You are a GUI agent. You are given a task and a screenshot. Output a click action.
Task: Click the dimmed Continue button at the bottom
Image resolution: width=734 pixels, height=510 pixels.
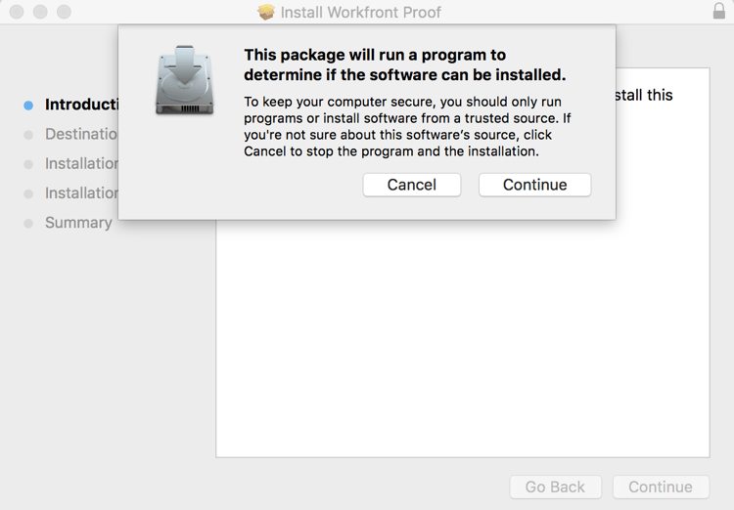pos(661,487)
